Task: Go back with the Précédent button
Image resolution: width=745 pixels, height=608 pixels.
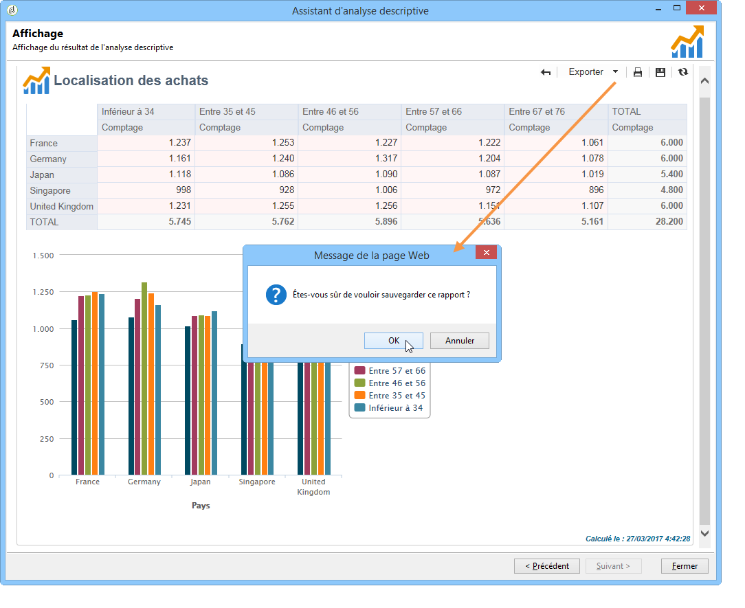Action: coord(547,566)
